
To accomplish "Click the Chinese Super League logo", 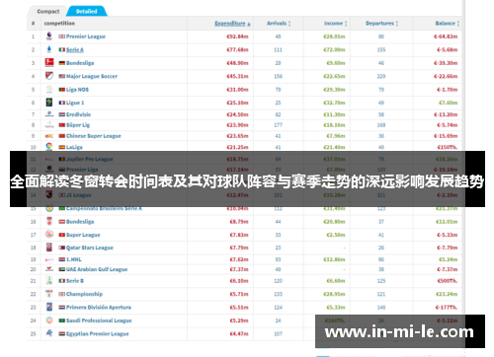I will [x=49, y=136].
